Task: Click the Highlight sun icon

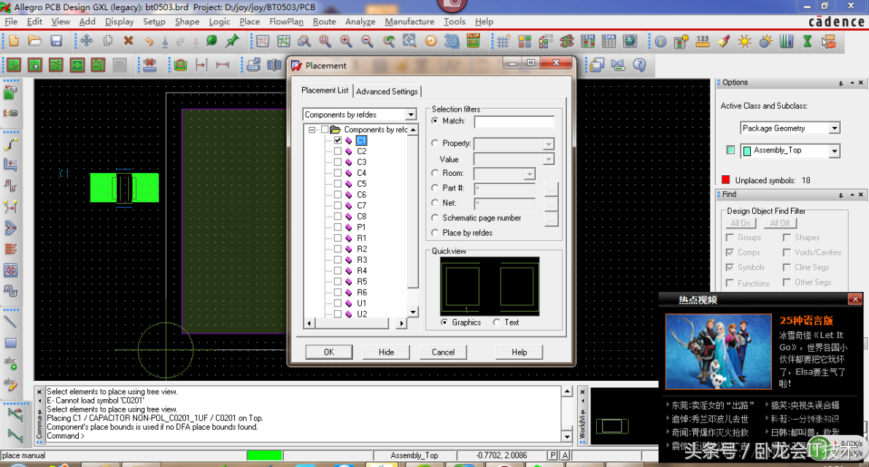Action: pos(745,42)
